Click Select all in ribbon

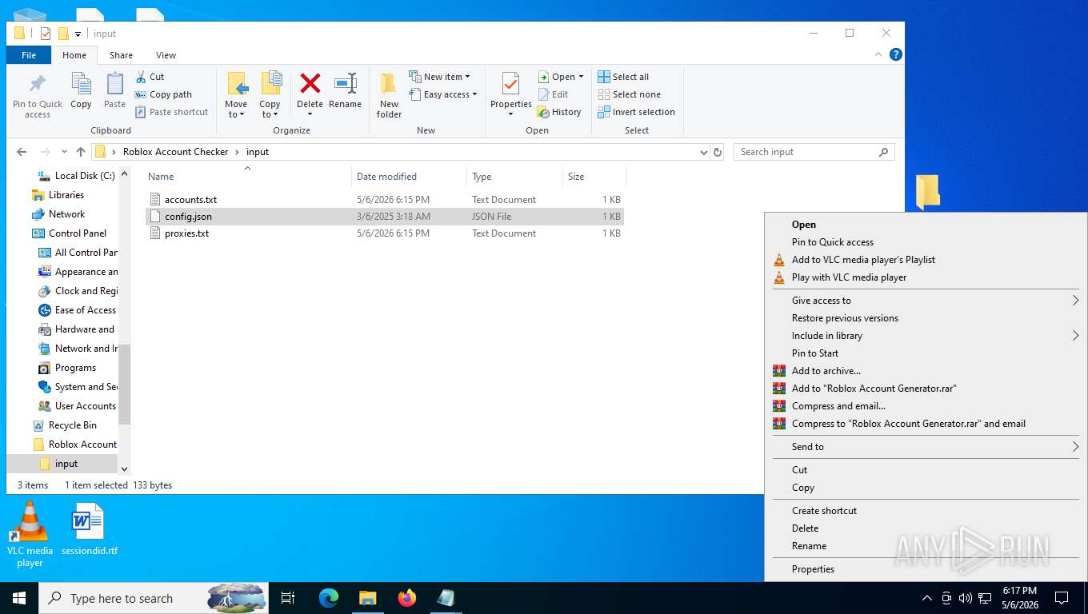623,77
